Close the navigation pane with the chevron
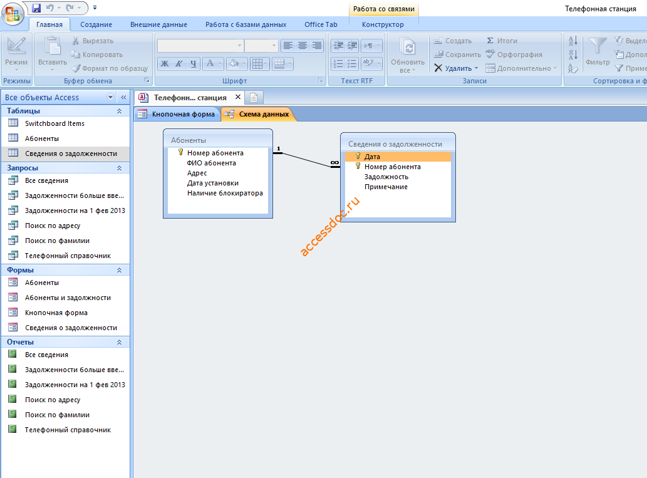This screenshot has height=478, width=647. click(x=123, y=97)
